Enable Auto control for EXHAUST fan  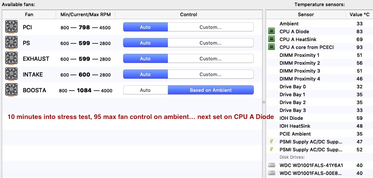(145, 59)
